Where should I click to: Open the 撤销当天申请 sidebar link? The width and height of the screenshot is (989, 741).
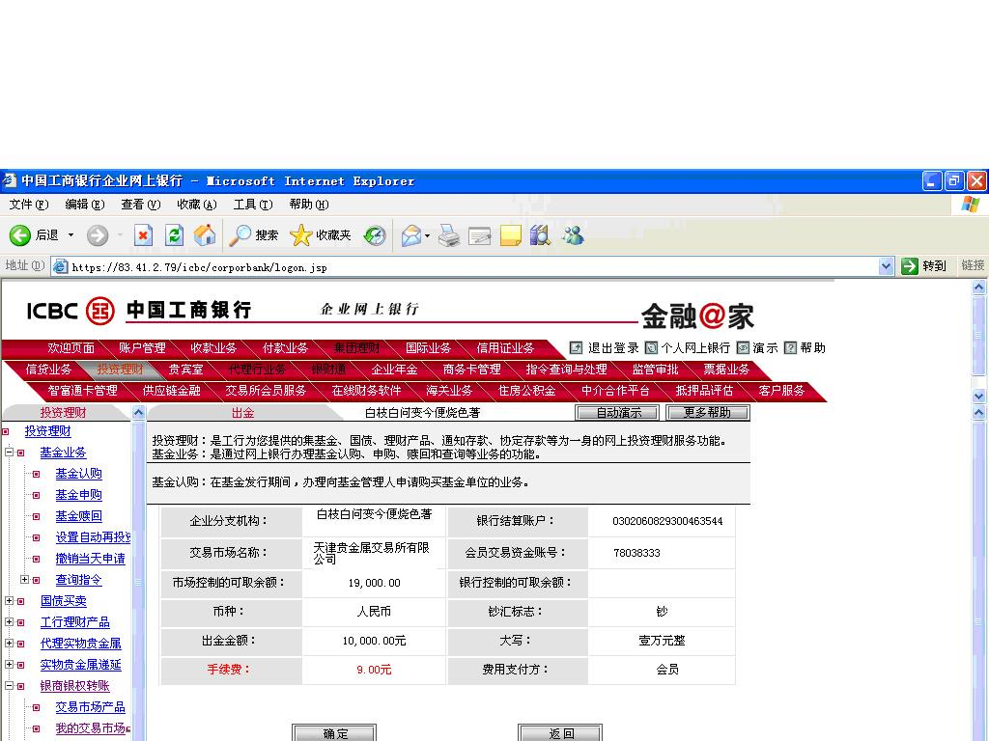(90, 559)
